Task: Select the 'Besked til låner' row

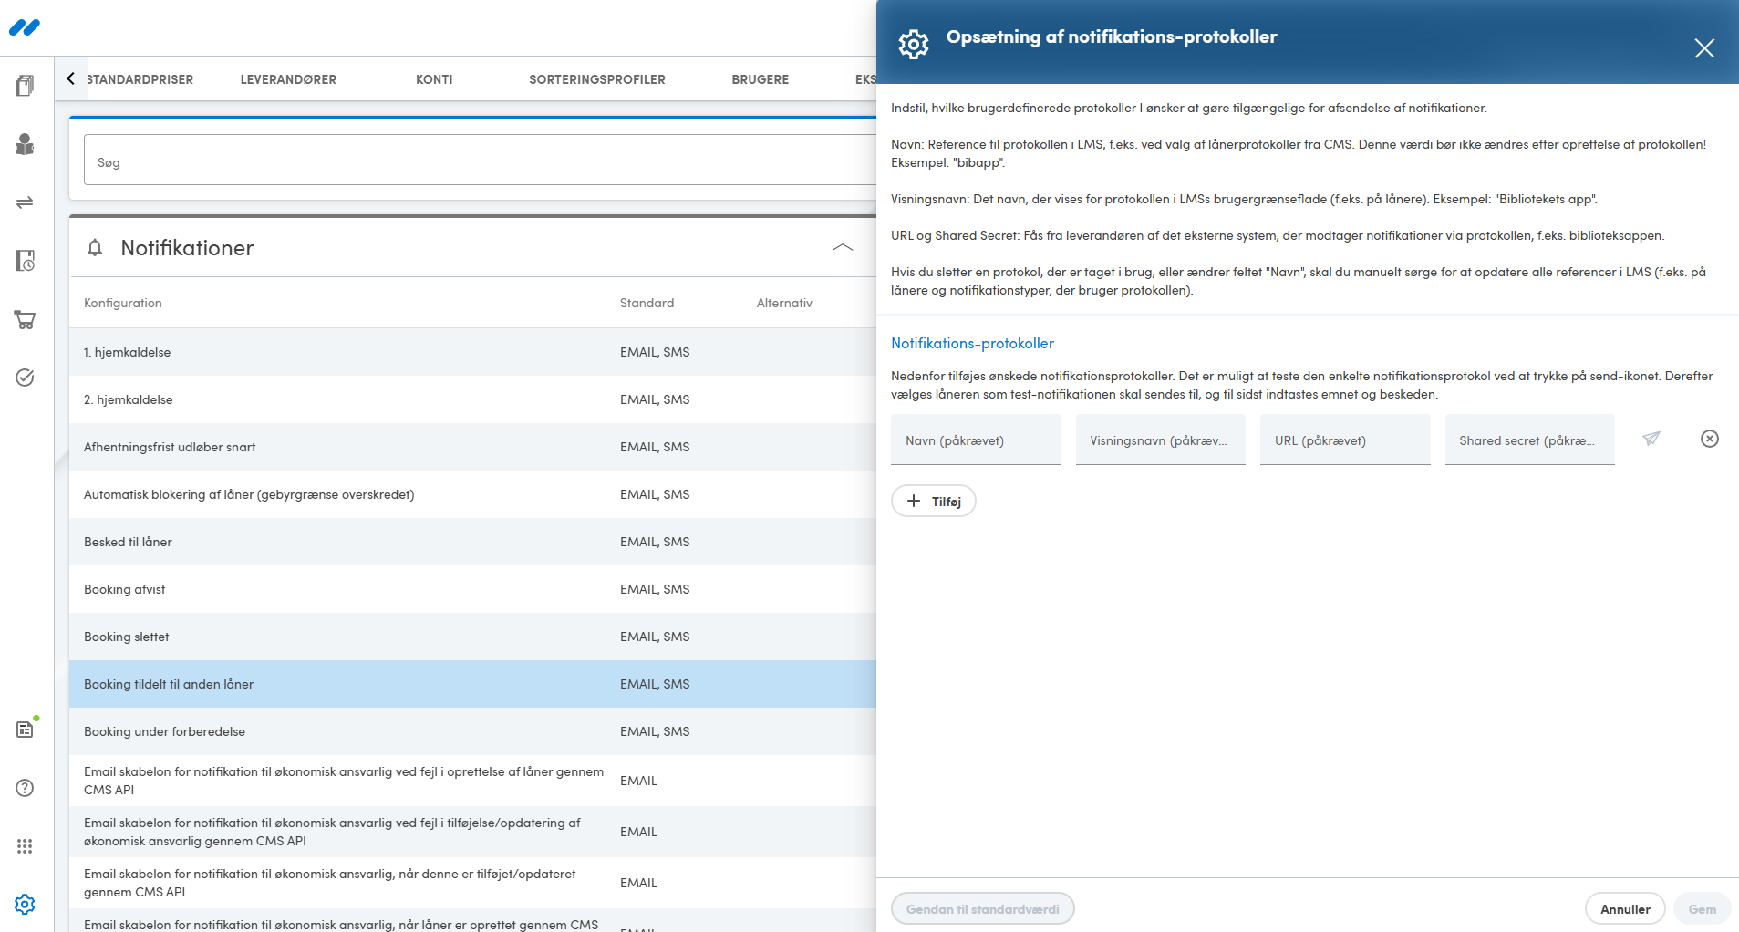Action: click(472, 542)
